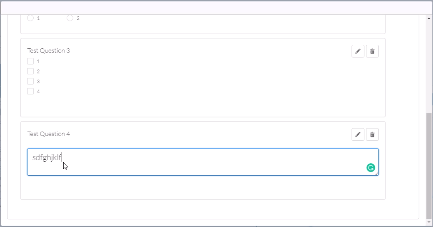This screenshot has width=433, height=227.
Task: Edit Test Question 3 with pencil icon
Action: pyautogui.click(x=358, y=51)
